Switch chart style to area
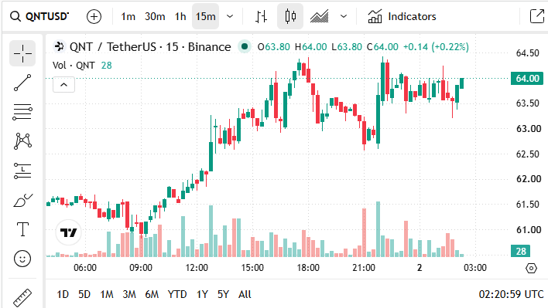Image resolution: width=548 pixels, height=308 pixels. [320, 16]
